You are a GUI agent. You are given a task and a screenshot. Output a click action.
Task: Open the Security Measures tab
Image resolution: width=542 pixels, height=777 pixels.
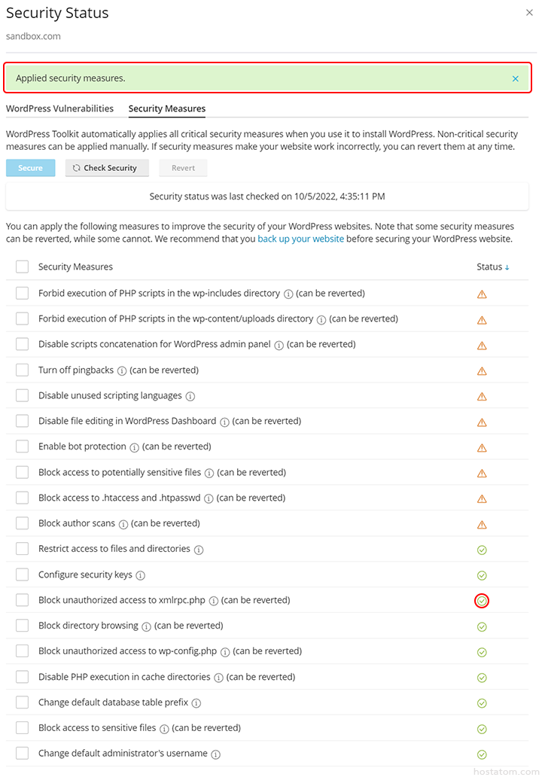[x=167, y=108]
